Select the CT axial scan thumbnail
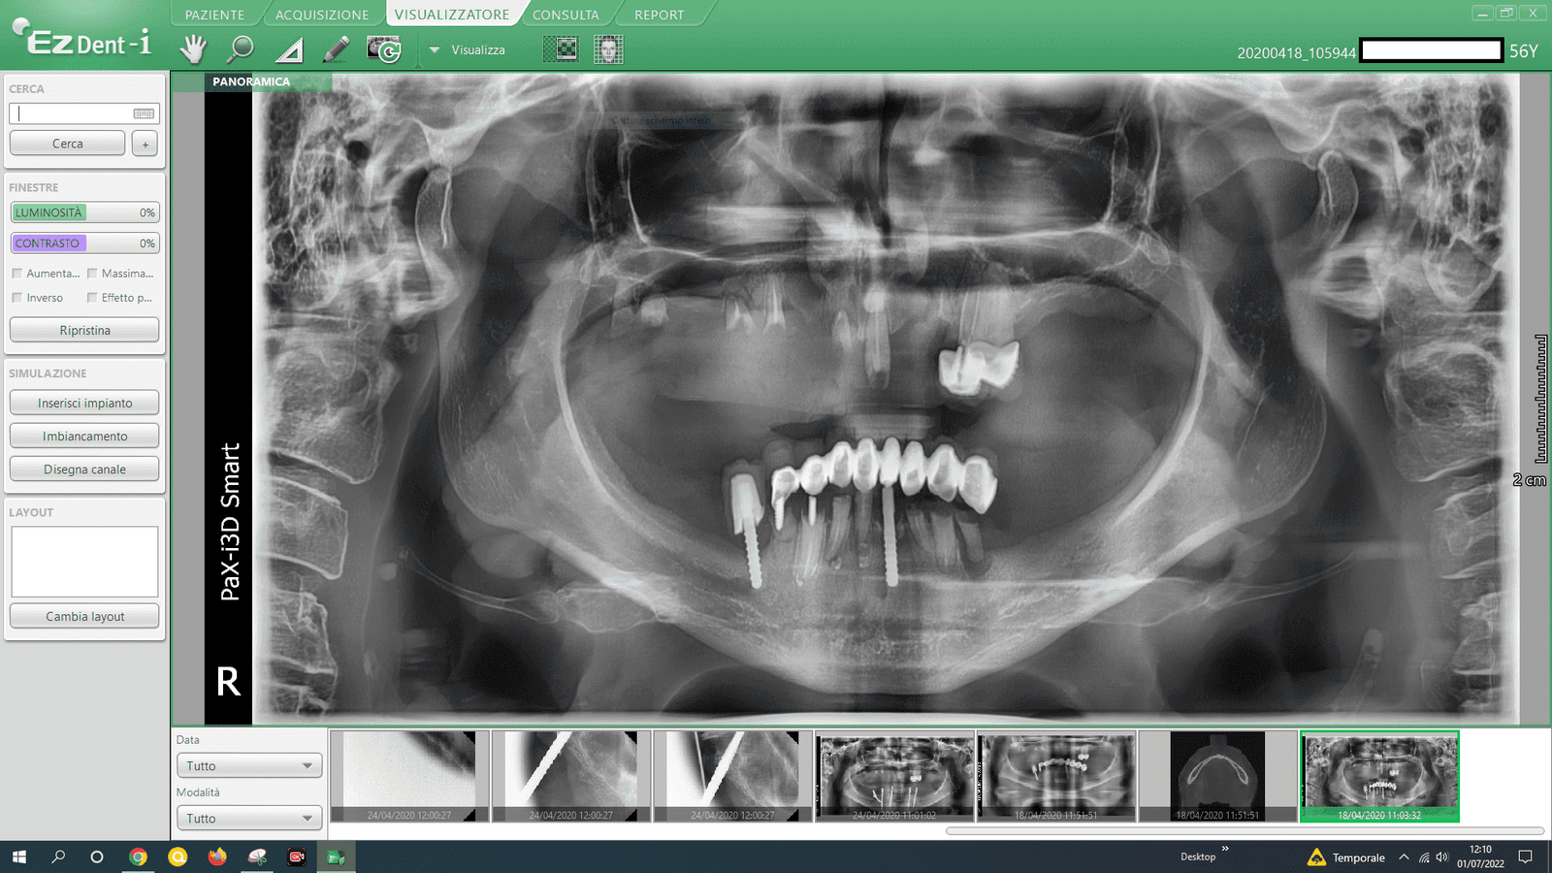The height and width of the screenshot is (873, 1552). (x=1217, y=775)
